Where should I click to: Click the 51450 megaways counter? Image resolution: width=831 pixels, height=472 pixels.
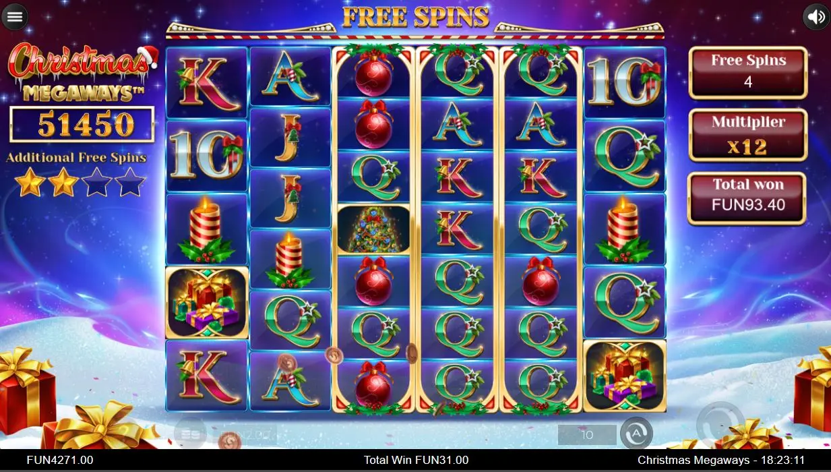tap(82, 125)
